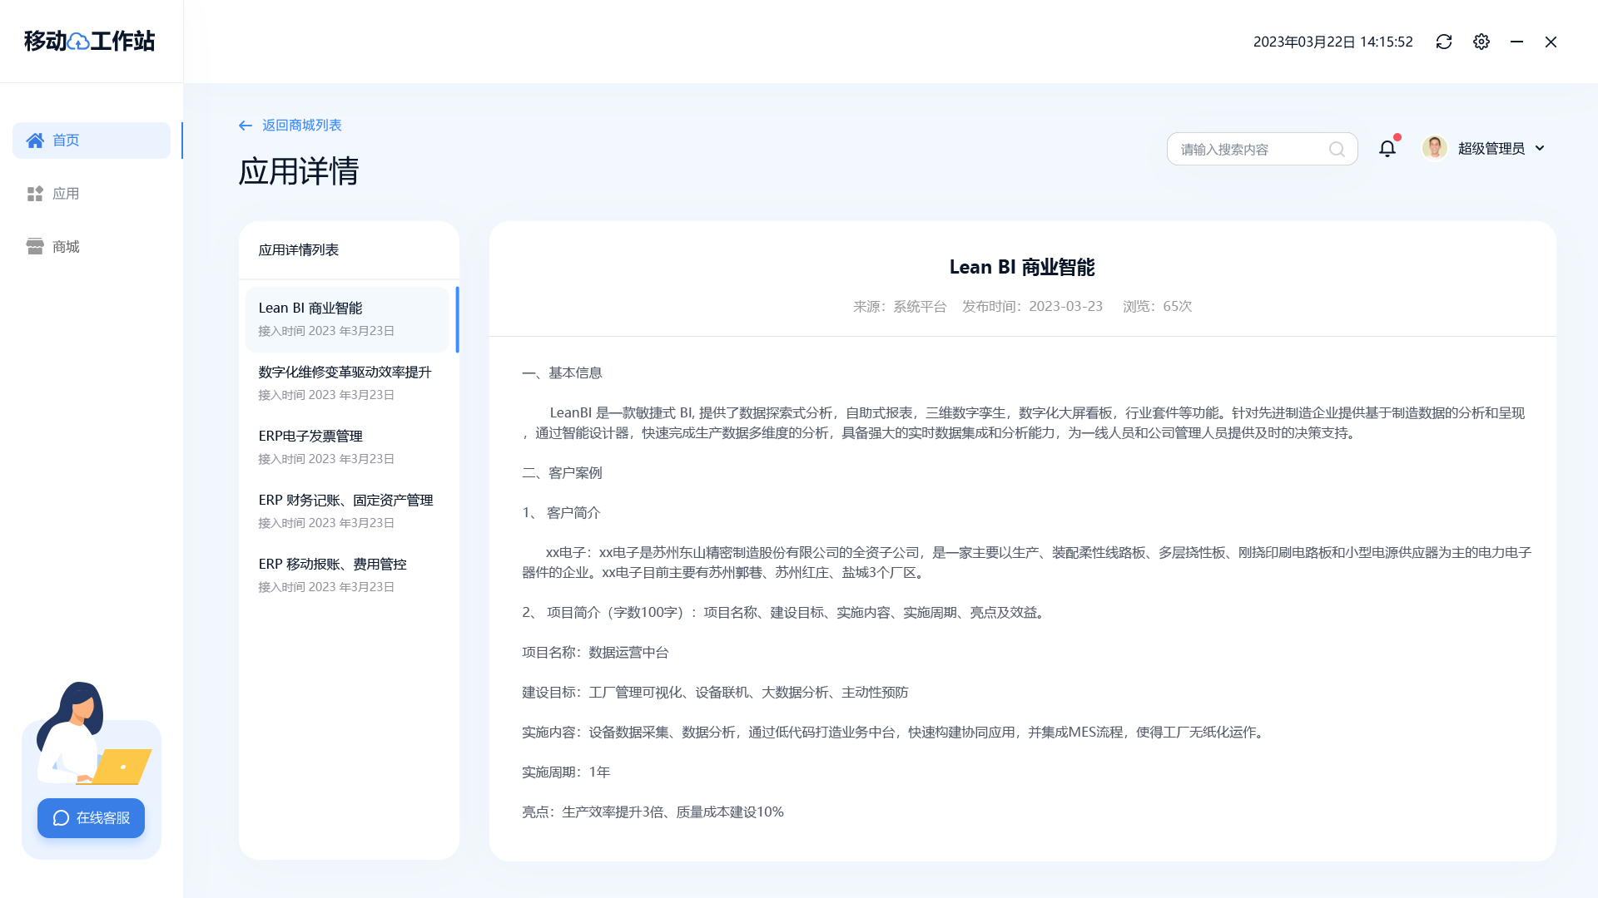
Task: Open 商城 in sidebar
Action: [x=92, y=247]
